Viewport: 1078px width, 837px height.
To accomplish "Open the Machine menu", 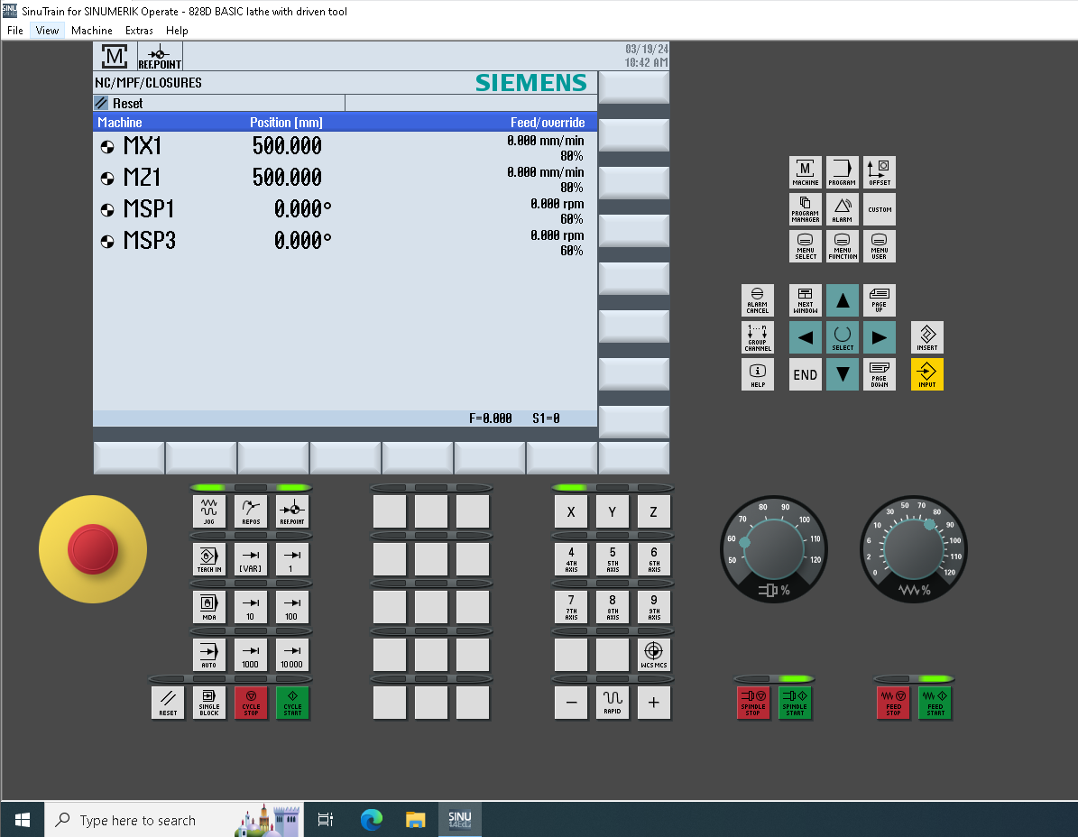I will pyautogui.click(x=91, y=31).
